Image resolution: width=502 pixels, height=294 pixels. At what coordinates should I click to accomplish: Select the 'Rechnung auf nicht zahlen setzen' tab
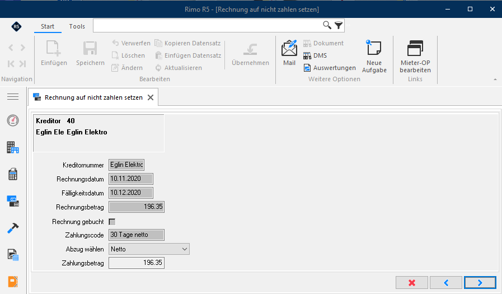pos(93,97)
